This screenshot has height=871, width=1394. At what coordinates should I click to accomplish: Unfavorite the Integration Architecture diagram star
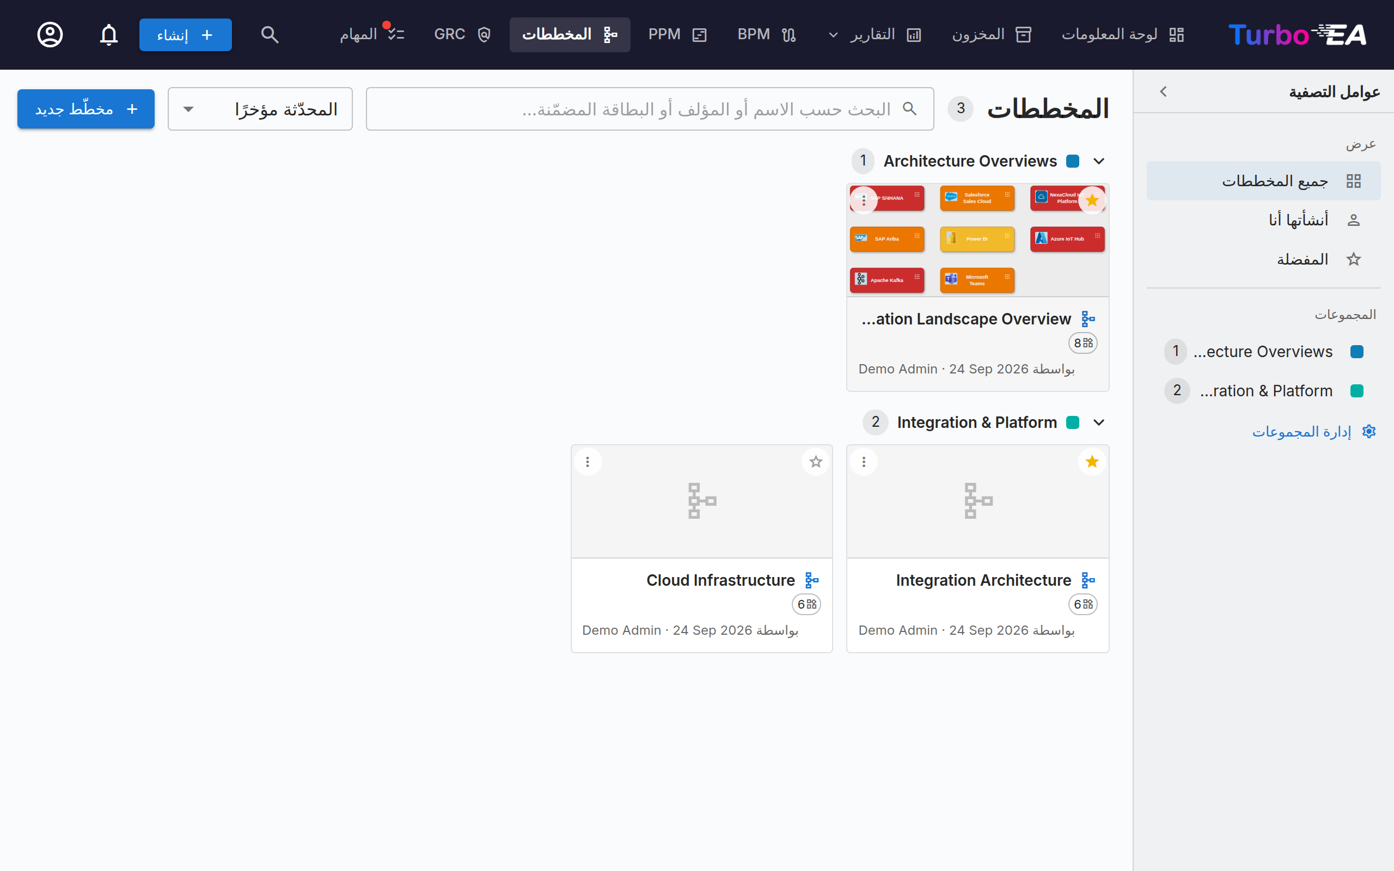point(1092,462)
